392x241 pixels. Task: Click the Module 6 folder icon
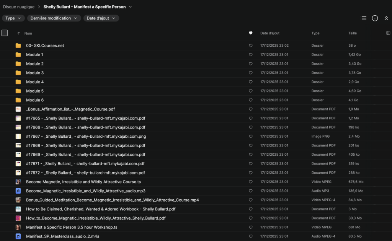pos(18,100)
